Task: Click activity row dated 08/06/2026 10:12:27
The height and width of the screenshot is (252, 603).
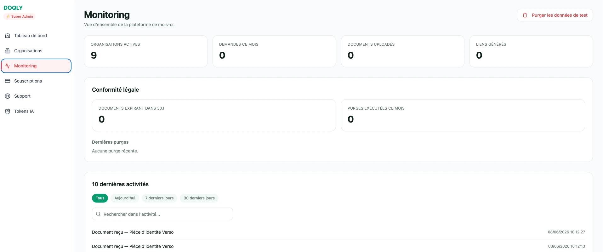Action: pyautogui.click(x=338, y=232)
